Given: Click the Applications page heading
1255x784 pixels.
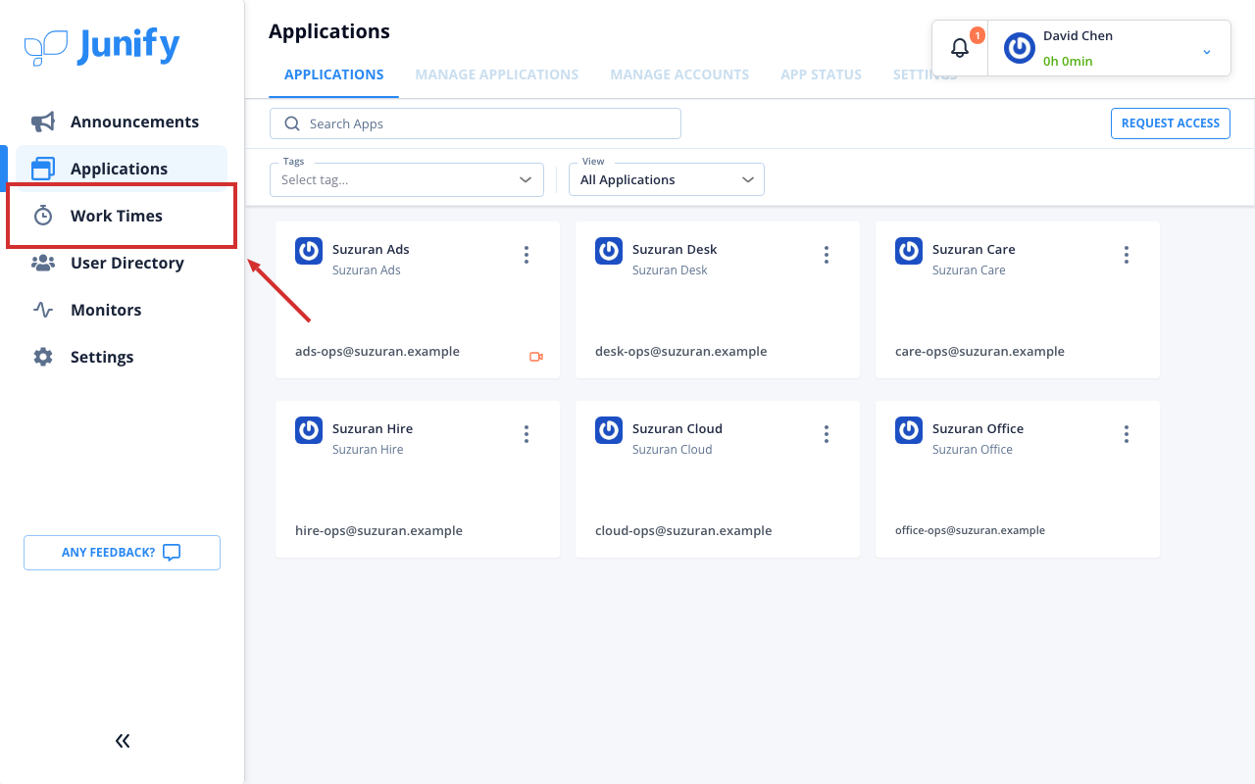Looking at the screenshot, I should coord(329,31).
